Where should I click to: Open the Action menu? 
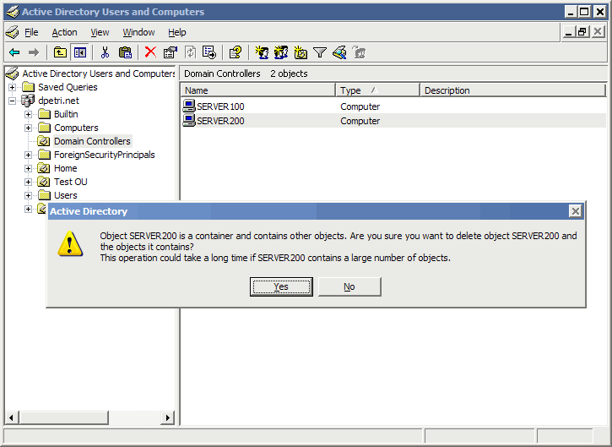pos(64,32)
